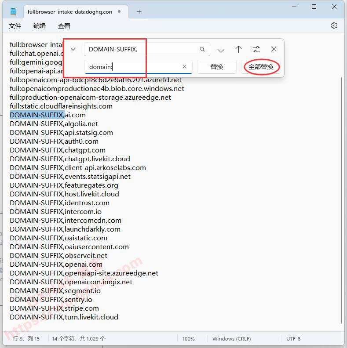Viewport: 347px width, 348px height.
Task: Open the 查看 menu
Action: (x=64, y=26)
